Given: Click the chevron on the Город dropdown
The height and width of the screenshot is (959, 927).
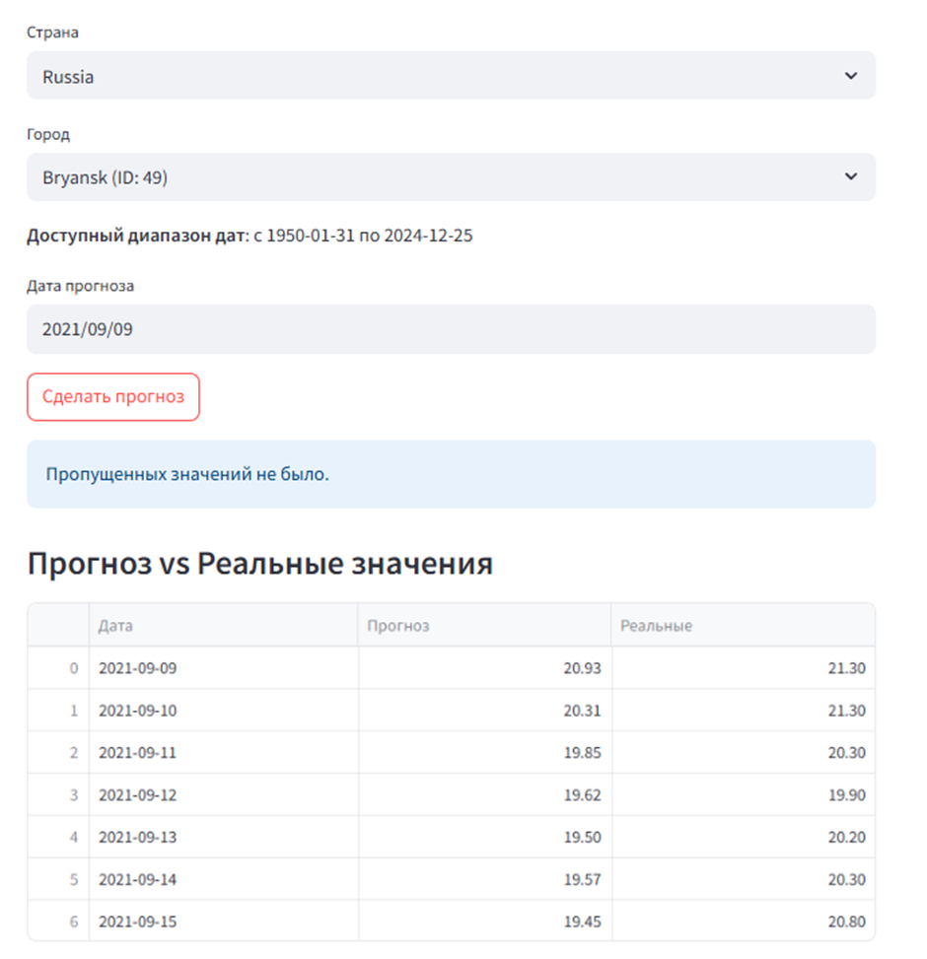Looking at the screenshot, I should tap(850, 177).
